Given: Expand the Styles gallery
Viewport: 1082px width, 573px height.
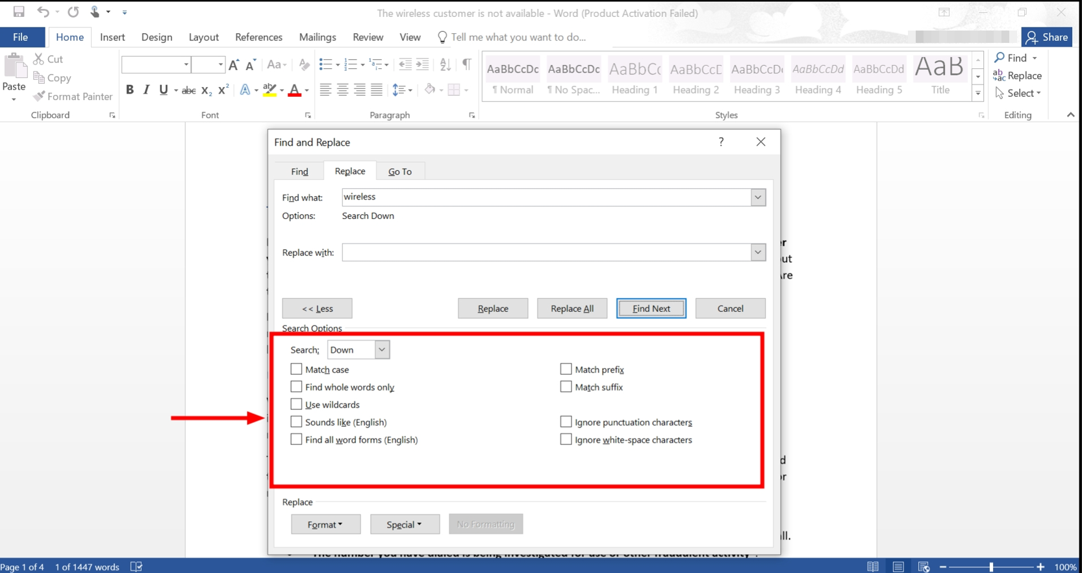Looking at the screenshot, I should pyautogui.click(x=978, y=94).
